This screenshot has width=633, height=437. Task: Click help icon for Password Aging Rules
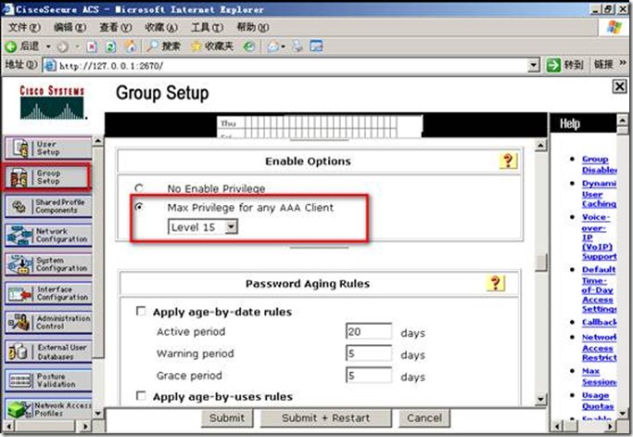click(495, 283)
